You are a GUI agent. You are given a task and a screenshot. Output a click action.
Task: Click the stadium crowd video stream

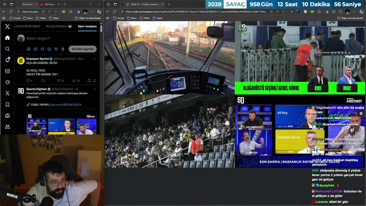(x=170, y=131)
